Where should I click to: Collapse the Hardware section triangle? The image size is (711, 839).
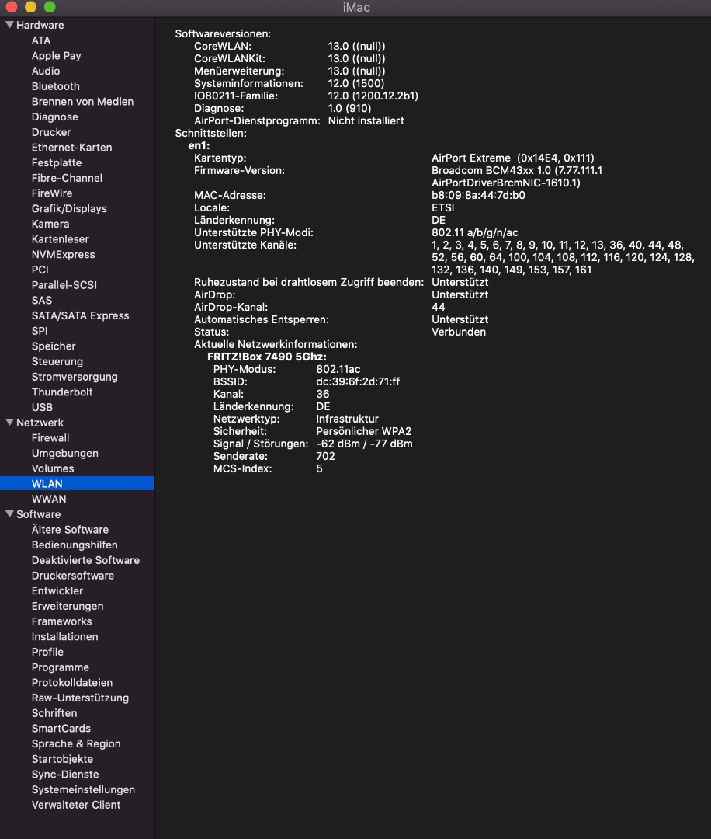[x=9, y=25]
